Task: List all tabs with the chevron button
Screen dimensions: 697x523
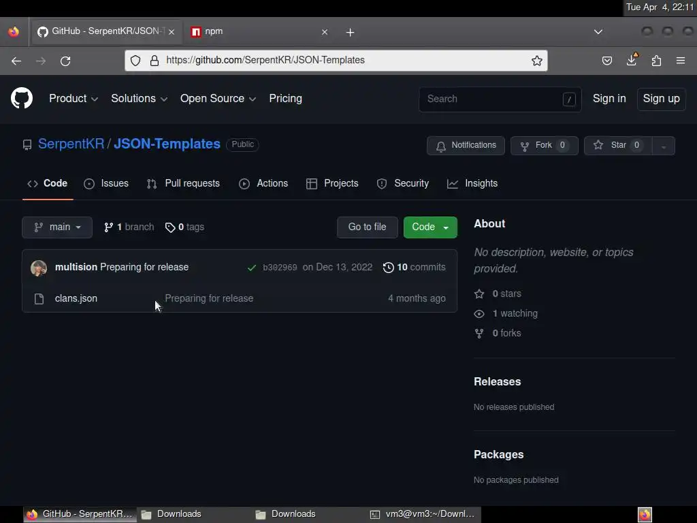Action: point(598,31)
